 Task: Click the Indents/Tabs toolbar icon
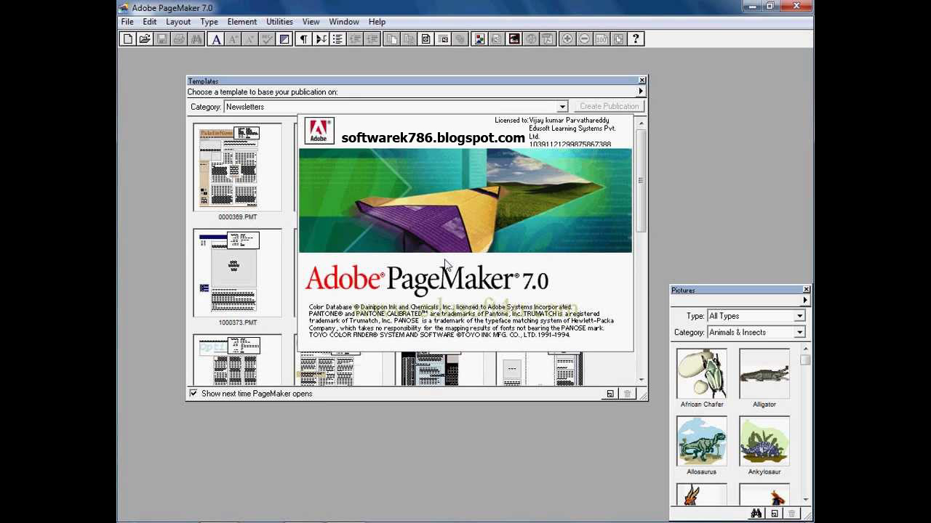point(321,39)
